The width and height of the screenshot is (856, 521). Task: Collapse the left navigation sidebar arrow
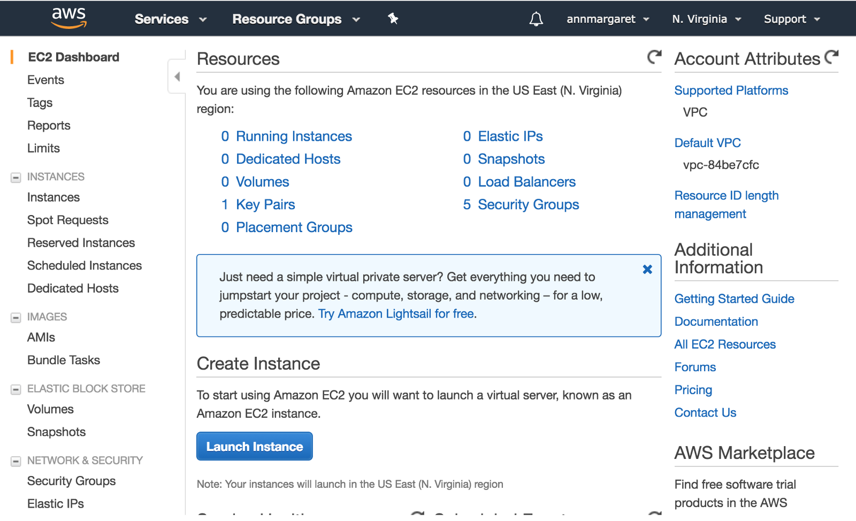[177, 77]
